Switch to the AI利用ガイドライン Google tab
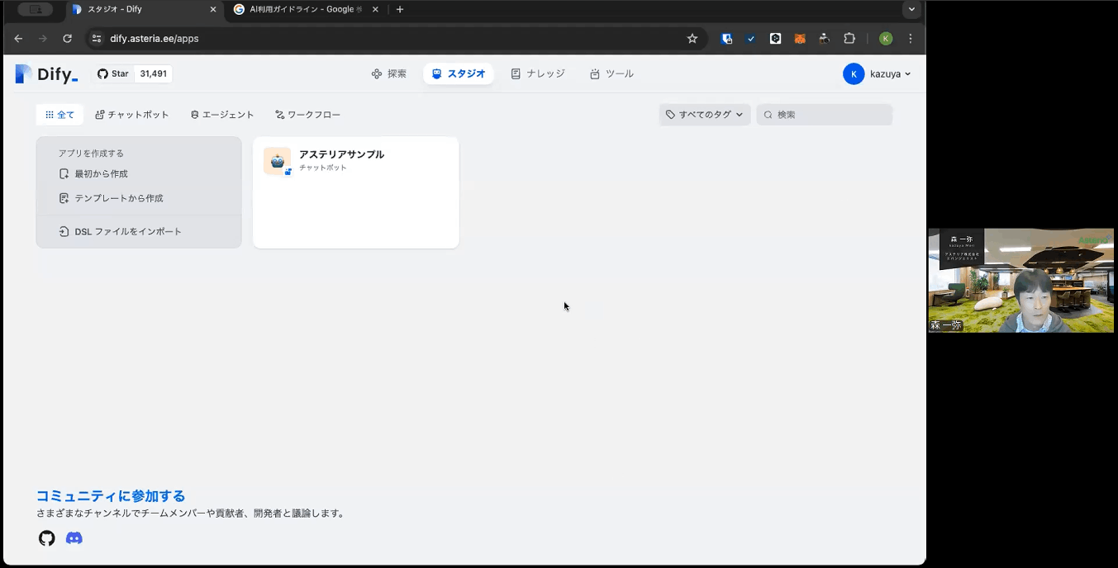The width and height of the screenshot is (1118, 568). tap(307, 10)
